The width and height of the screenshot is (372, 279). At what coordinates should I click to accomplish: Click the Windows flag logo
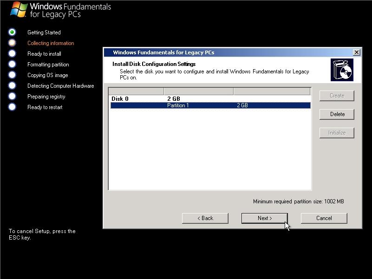pyautogui.click(x=19, y=9)
